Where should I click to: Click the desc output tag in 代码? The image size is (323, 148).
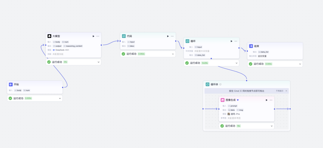coord(131,46)
